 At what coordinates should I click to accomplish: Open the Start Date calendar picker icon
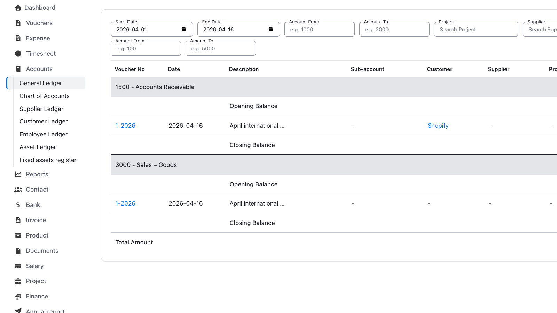pos(184,29)
